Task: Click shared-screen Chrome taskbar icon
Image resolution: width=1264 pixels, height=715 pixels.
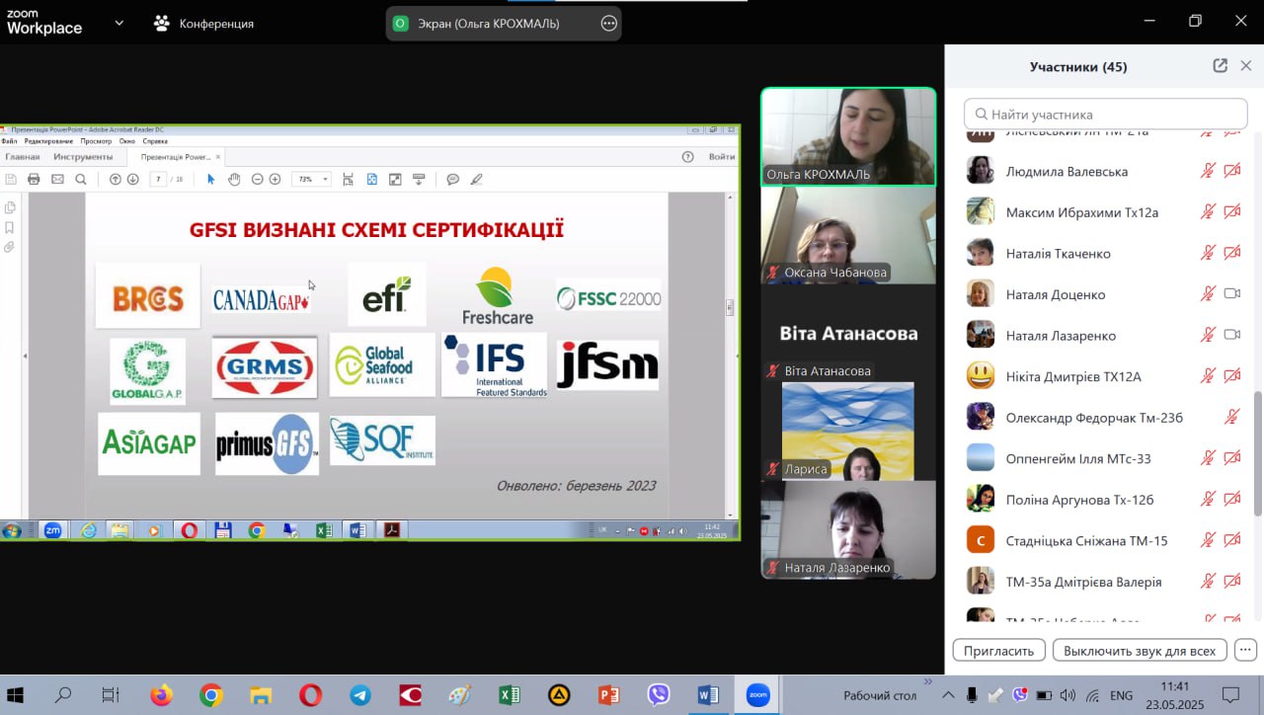Action: 256,530
